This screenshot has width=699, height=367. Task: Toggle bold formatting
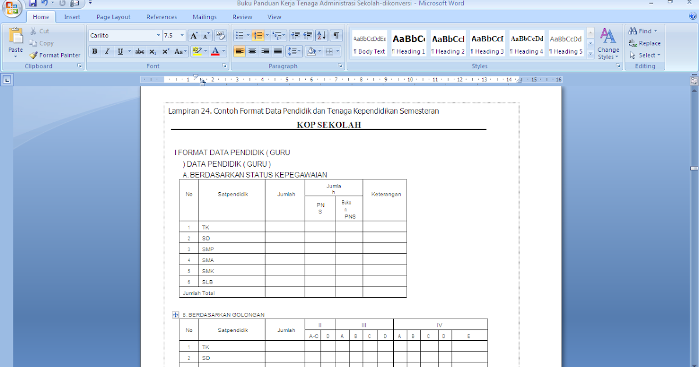coord(94,51)
